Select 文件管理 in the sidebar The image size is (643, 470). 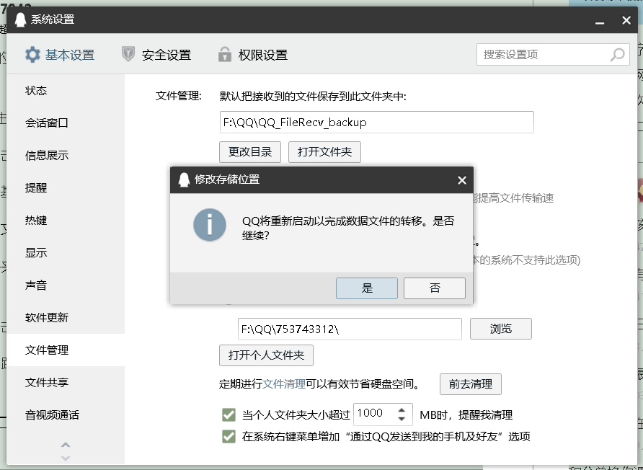click(x=66, y=350)
